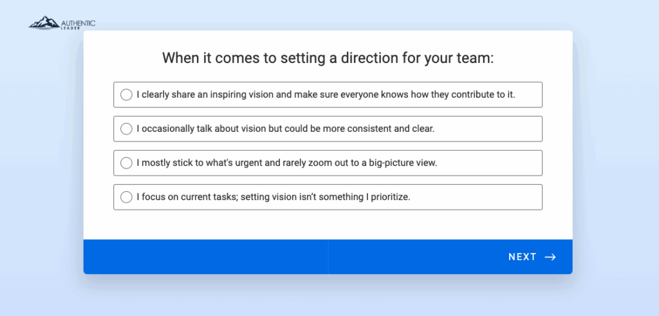Select the 'occasionally talk about vision' radio circle
This screenshot has height=316, width=659.
(126, 129)
